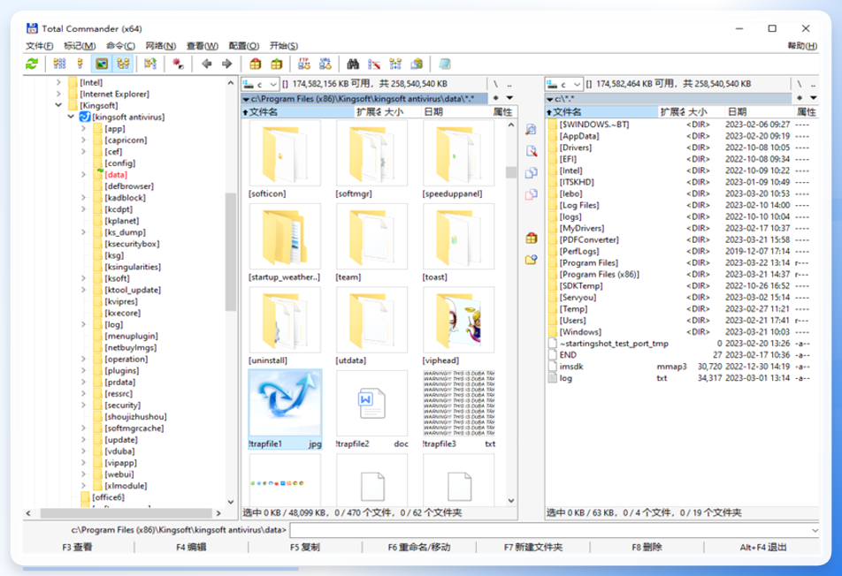Click the thumbnail panel vertical scrollbar thumb
This screenshot has height=576, width=842.
(510, 172)
